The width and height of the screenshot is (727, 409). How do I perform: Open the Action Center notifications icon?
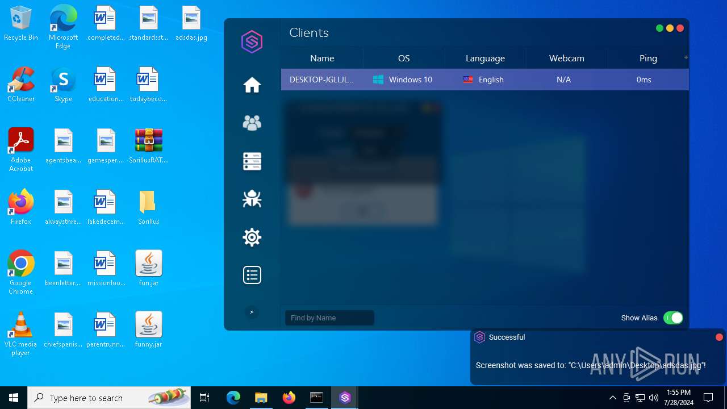(708, 398)
